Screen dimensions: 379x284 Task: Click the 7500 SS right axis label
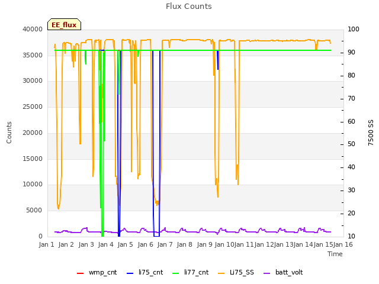371,133
